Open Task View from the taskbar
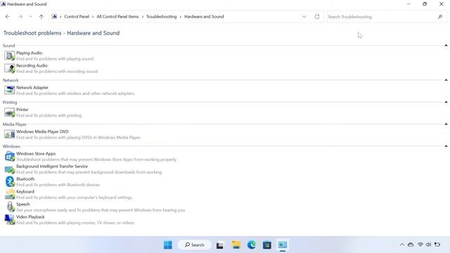 [x=220, y=245]
